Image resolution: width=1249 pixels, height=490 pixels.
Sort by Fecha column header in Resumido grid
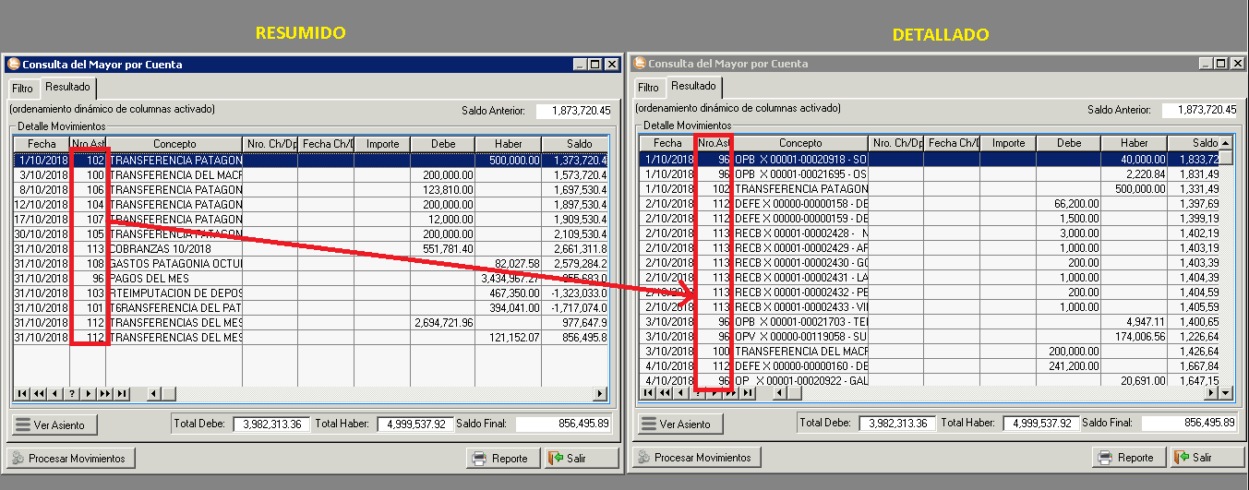[42, 144]
